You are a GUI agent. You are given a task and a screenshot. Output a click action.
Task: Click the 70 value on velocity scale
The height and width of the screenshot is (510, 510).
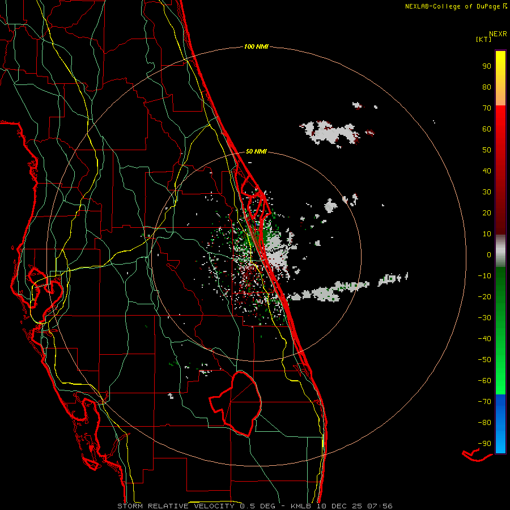[x=487, y=108]
